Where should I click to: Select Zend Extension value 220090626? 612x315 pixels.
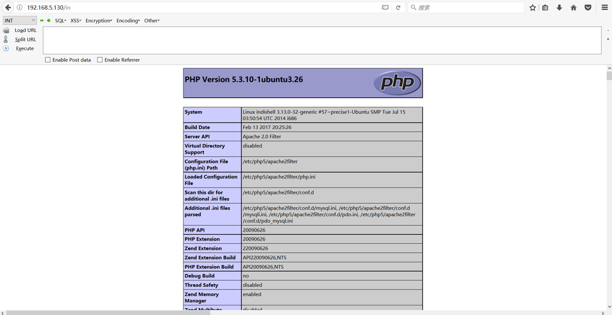(255, 249)
